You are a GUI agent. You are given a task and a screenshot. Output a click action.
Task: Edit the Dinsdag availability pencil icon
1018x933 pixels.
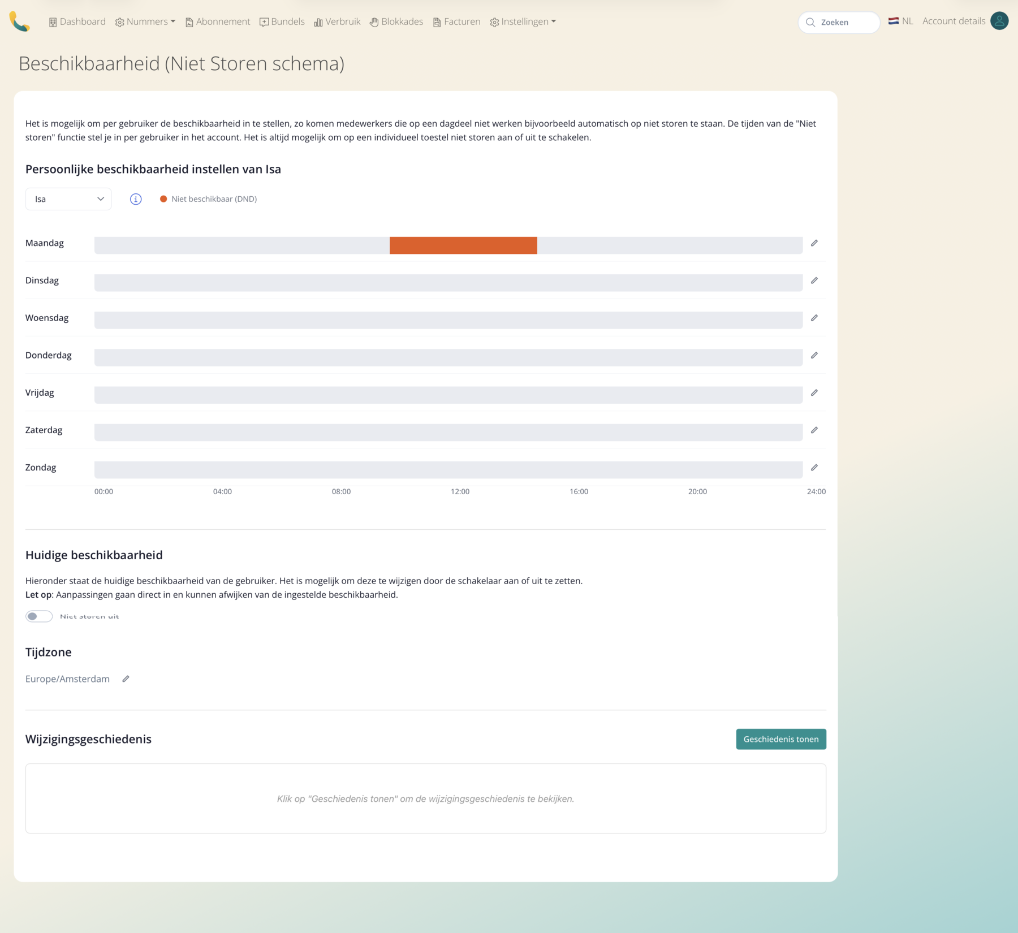coord(814,280)
